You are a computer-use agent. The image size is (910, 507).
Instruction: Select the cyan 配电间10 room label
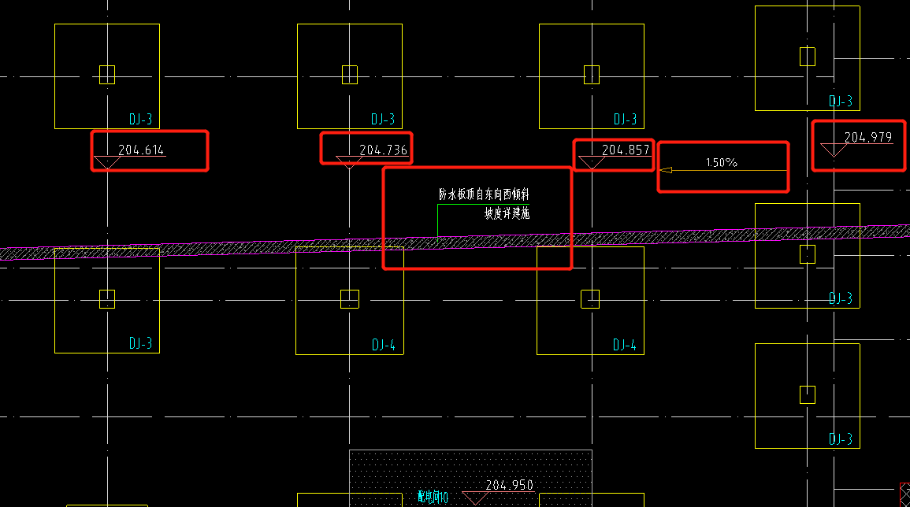click(x=433, y=498)
